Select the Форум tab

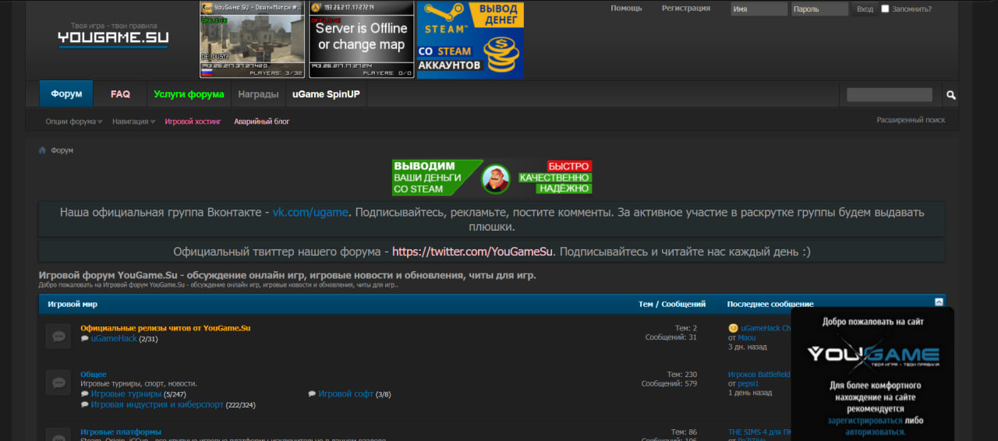click(x=66, y=93)
